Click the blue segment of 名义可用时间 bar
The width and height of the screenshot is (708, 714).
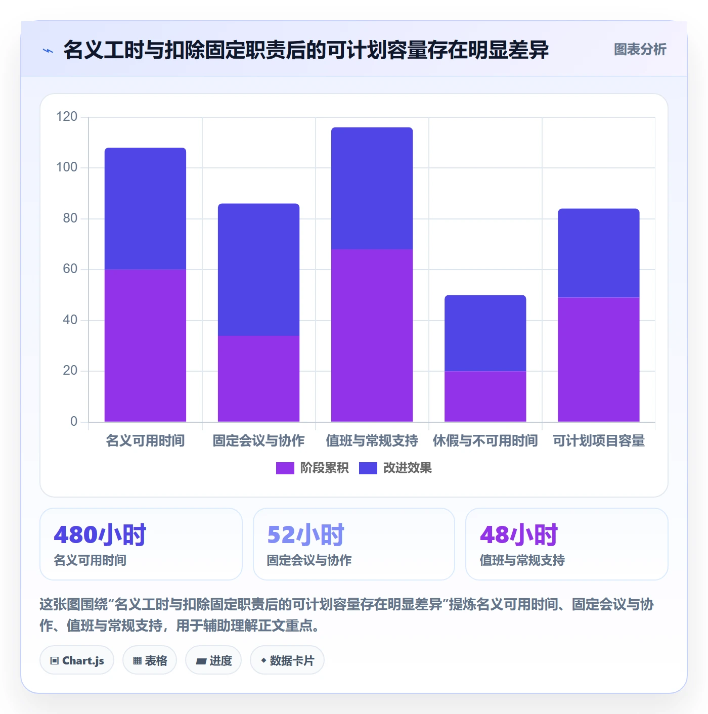click(x=145, y=208)
